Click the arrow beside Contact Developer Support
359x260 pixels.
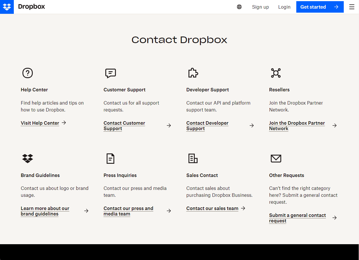coord(252,126)
